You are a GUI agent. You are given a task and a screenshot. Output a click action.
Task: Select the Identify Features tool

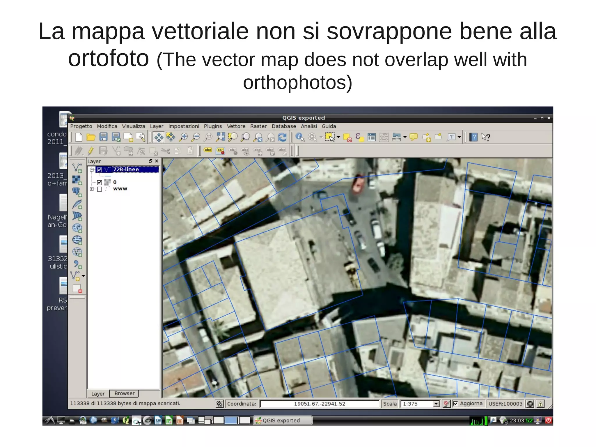point(300,137)
